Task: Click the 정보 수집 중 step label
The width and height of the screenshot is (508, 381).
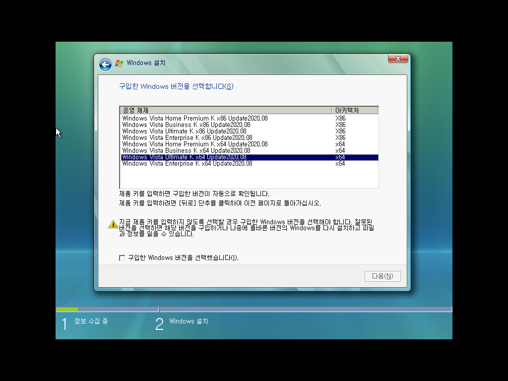Action: click(x=91, y=321)
